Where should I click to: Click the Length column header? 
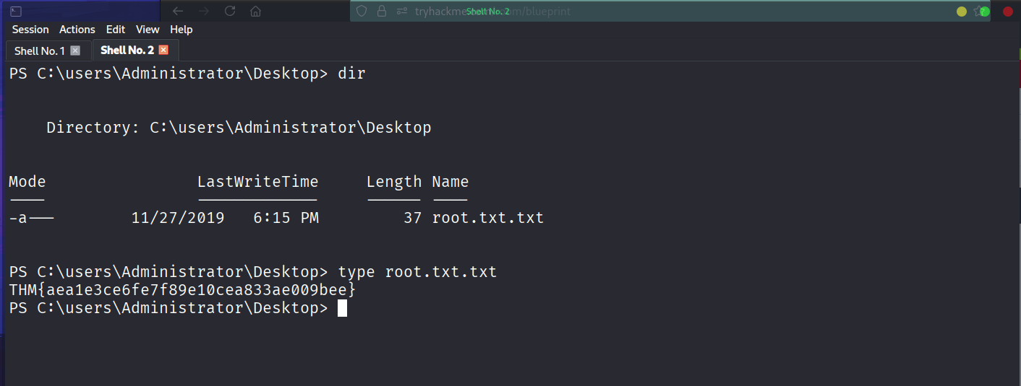point(394,182)
